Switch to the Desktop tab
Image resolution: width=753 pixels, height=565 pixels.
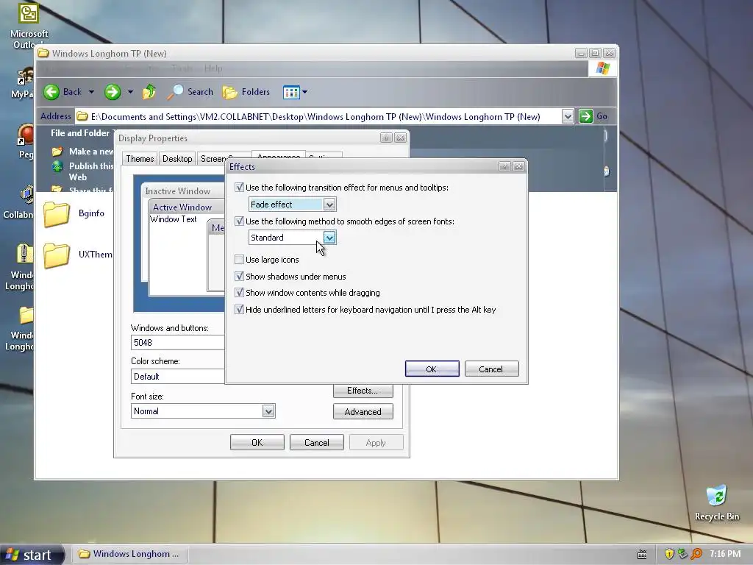[x=177, y=159]
